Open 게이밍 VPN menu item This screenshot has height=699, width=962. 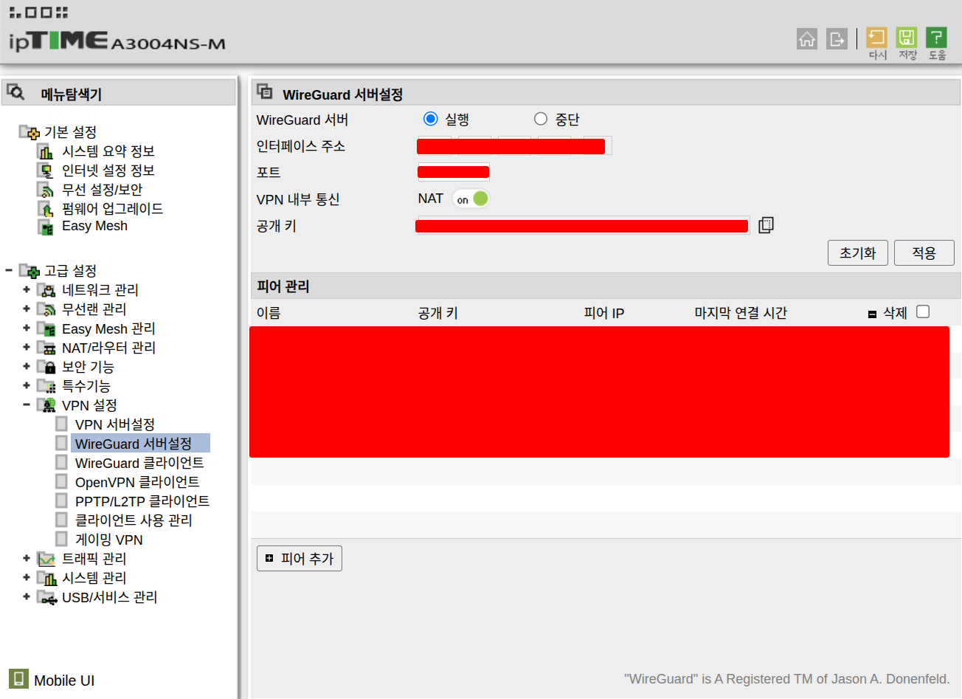coord(109,540)
